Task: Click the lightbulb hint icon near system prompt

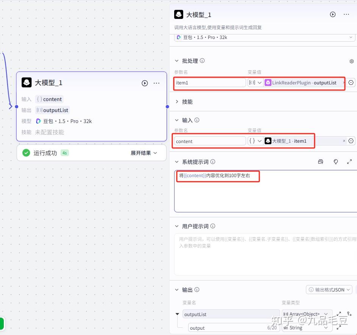Action: point(335,161)
